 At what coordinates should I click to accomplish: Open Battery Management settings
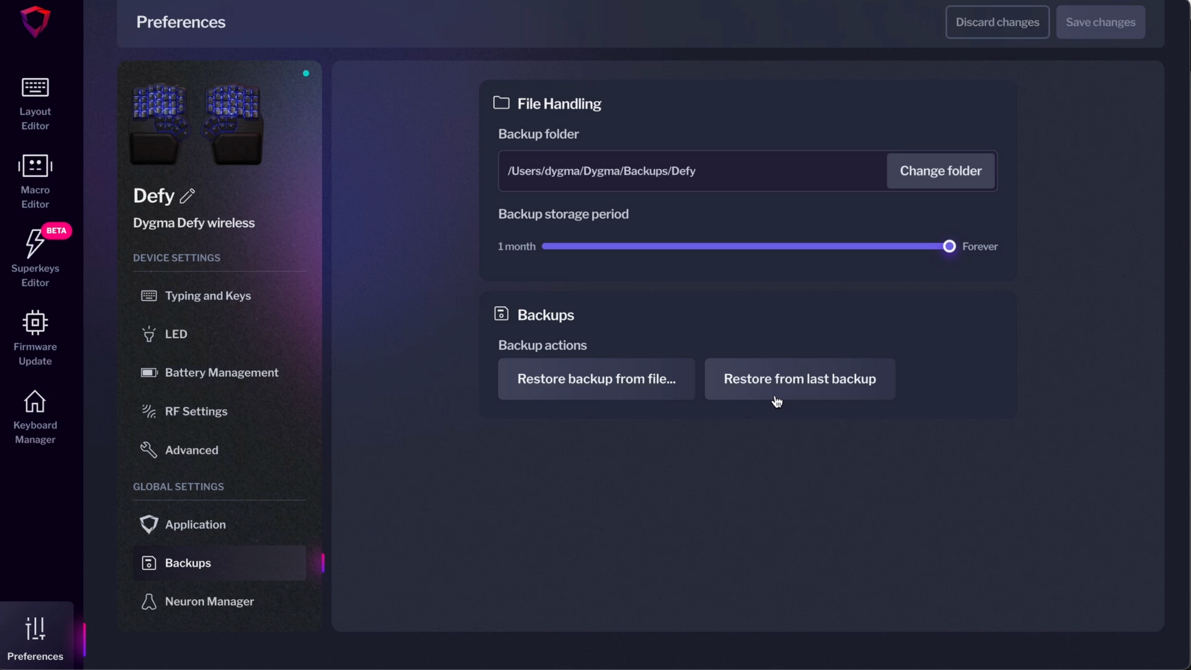(221, 372)
